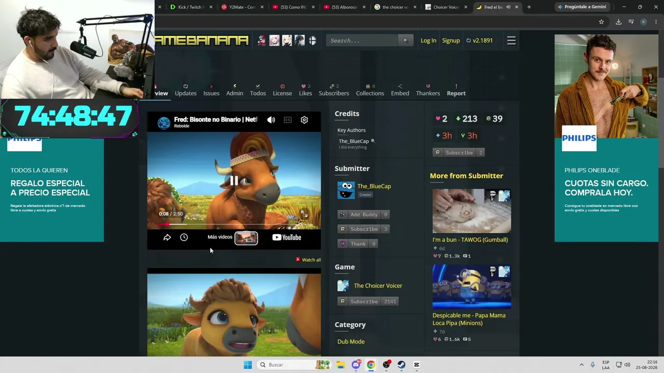Click the GameBanana search field
Screen dimensions: 664x373
(362, 40)
